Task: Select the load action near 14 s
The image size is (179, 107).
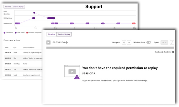Action: click(x=72, y=23)
